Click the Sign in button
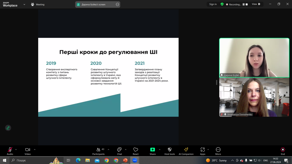This screenshot has height=164, width=292. pyautogui.click(x=213, y=4)
